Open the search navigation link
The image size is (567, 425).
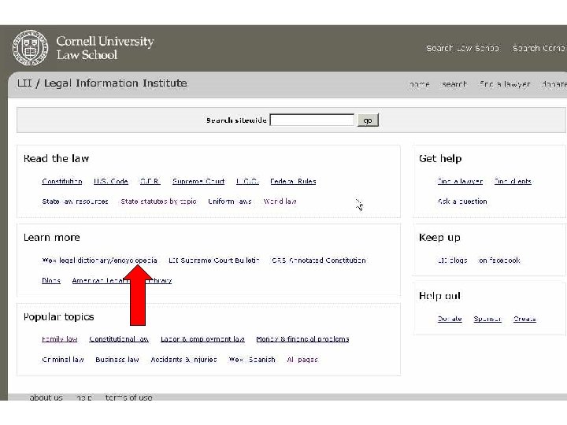454,84
